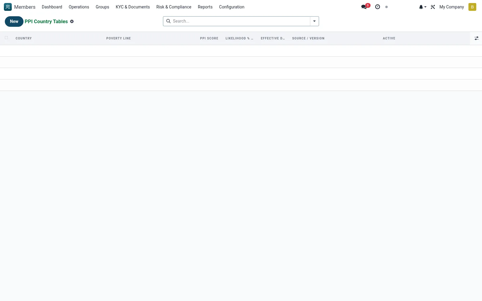The height and width of the screenshot is (301, 482).
Task: Open the developer tools wrench icon
Action: coord(433,7)
